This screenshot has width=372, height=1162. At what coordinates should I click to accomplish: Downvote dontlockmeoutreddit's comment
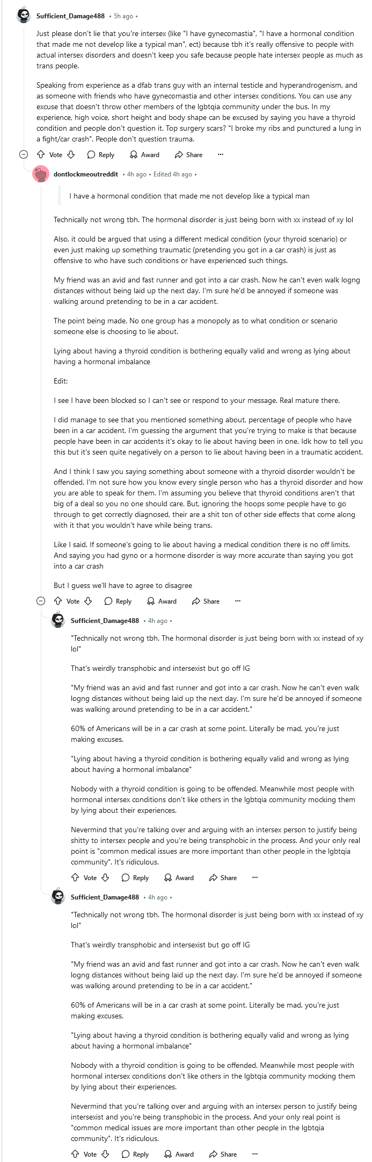88,601
